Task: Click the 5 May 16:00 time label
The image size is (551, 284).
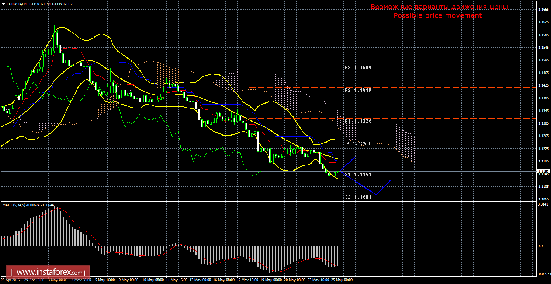Action: coord(104,280)
